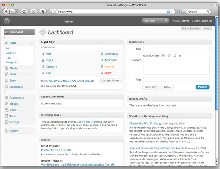The image size is (220, 169).
Task: Toggle the Right Now widget arrow
Action: 121,42
